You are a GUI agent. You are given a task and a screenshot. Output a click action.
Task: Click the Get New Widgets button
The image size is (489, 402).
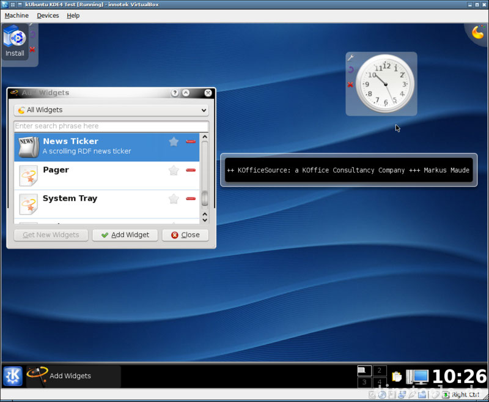point(51,235)
